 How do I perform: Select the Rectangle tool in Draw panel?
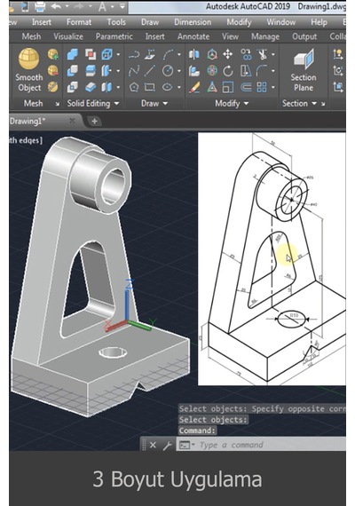(150, 87)
